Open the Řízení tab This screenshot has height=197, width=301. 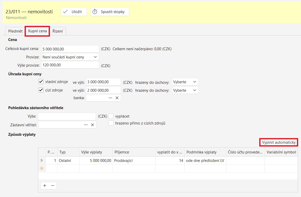pos(58,31)
